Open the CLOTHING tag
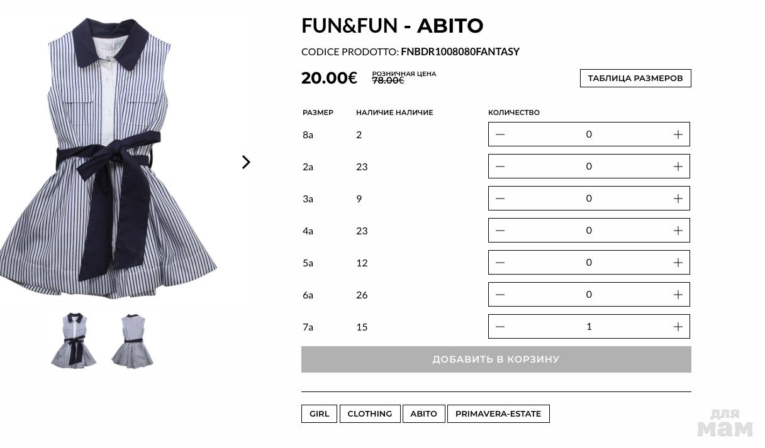The height and width of the screenshot is (448, 765). [x=369, y=413]
